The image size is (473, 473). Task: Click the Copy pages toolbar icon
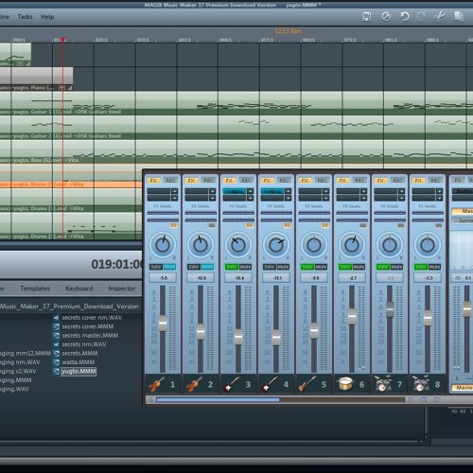459,16
